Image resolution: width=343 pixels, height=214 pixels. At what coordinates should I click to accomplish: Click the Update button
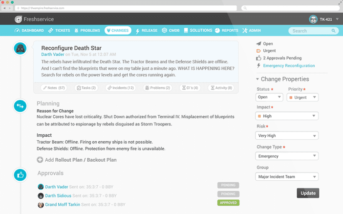point(308,193)
